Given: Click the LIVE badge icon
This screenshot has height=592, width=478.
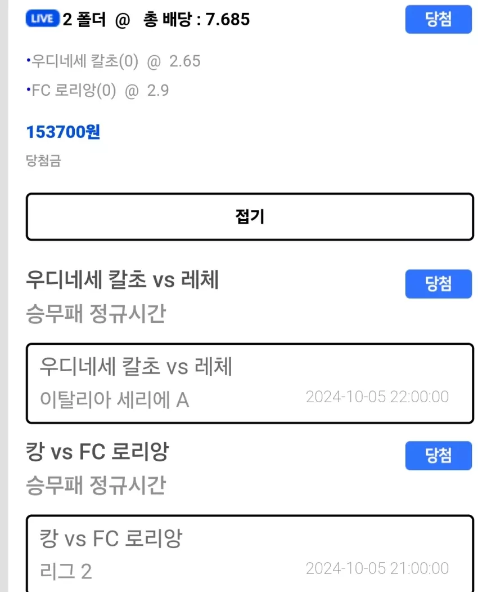Looking at the screenshot, I should 43,19.
